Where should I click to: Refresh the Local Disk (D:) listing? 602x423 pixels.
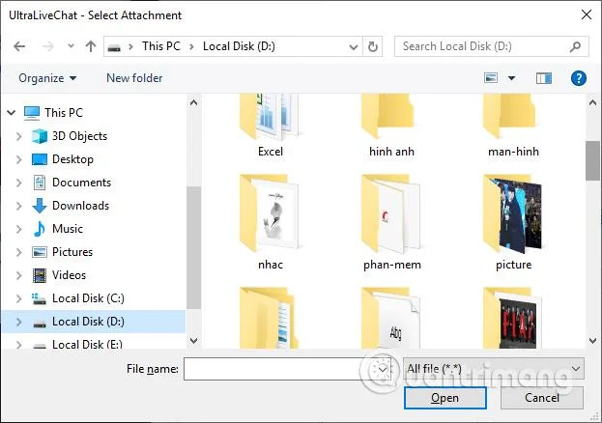pos(372,46)
